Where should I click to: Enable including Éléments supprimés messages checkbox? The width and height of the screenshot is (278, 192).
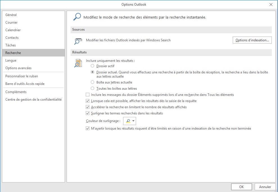coord(87,95)
